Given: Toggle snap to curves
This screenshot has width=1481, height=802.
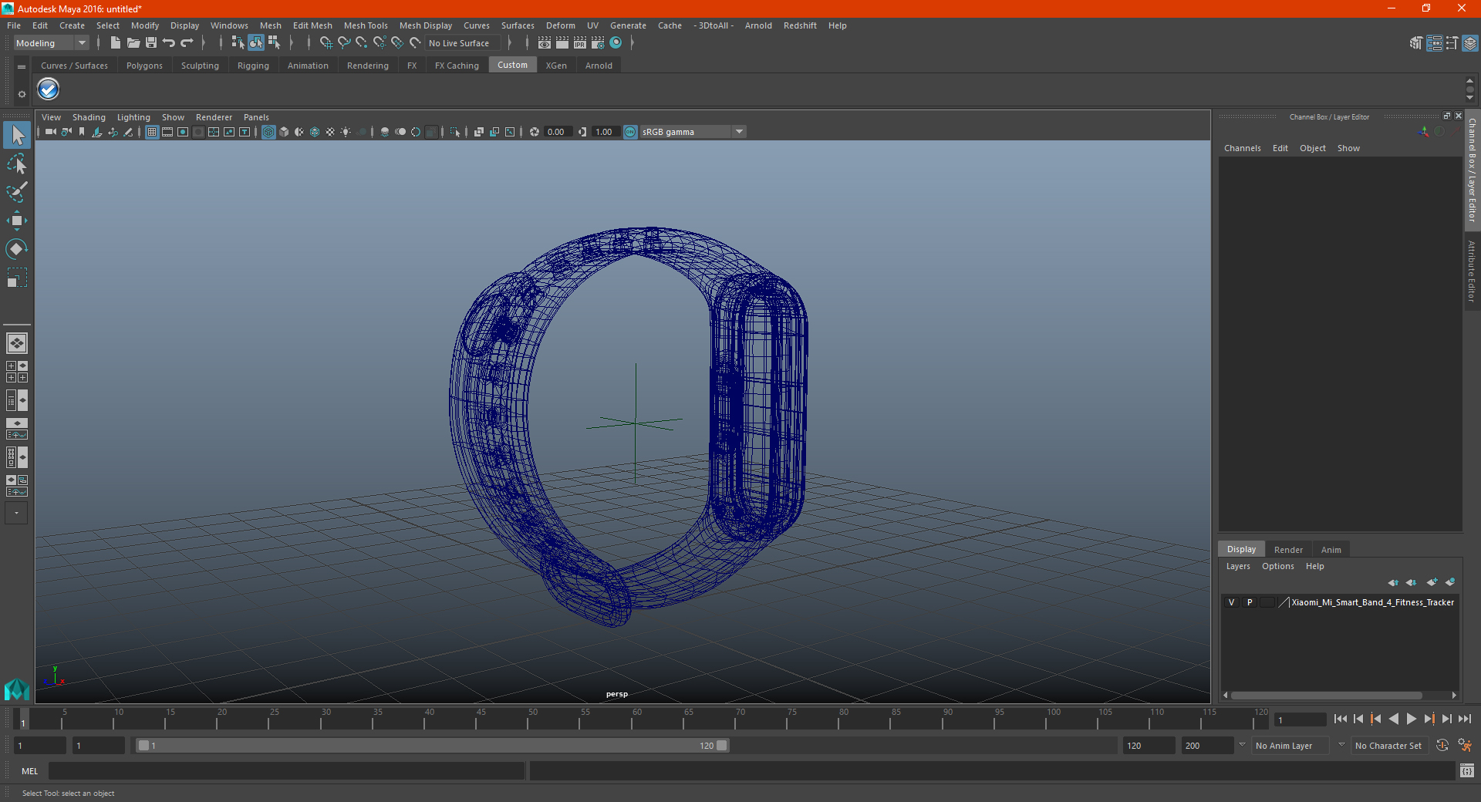Looking at the screenshot, I should (x=343, y=43).
